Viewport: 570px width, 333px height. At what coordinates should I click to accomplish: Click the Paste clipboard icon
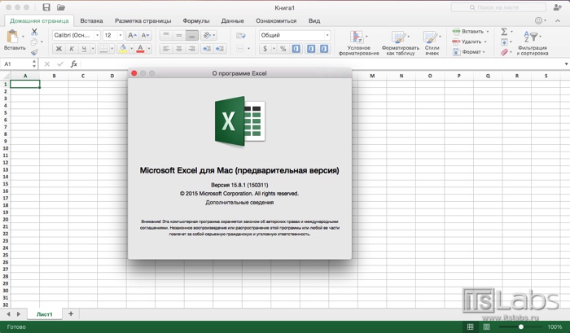12,37
